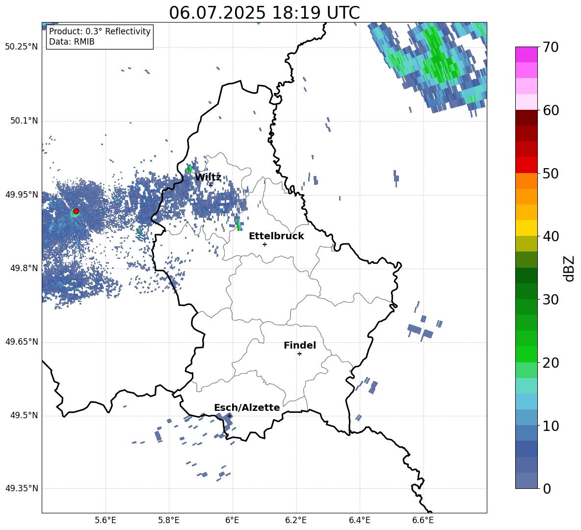Click the 50.1°N latitude label
The width and height of the screenshot is (581, 530).
click(25, 121)
